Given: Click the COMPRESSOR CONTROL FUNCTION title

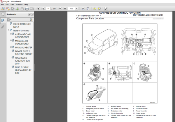Looking at the screenshot, I should tap(120, 13).
